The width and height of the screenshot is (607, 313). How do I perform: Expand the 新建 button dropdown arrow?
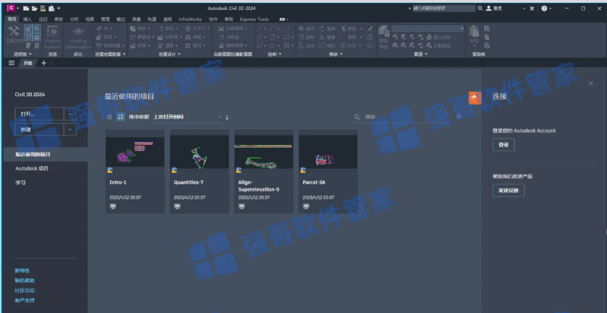(70, 129)
